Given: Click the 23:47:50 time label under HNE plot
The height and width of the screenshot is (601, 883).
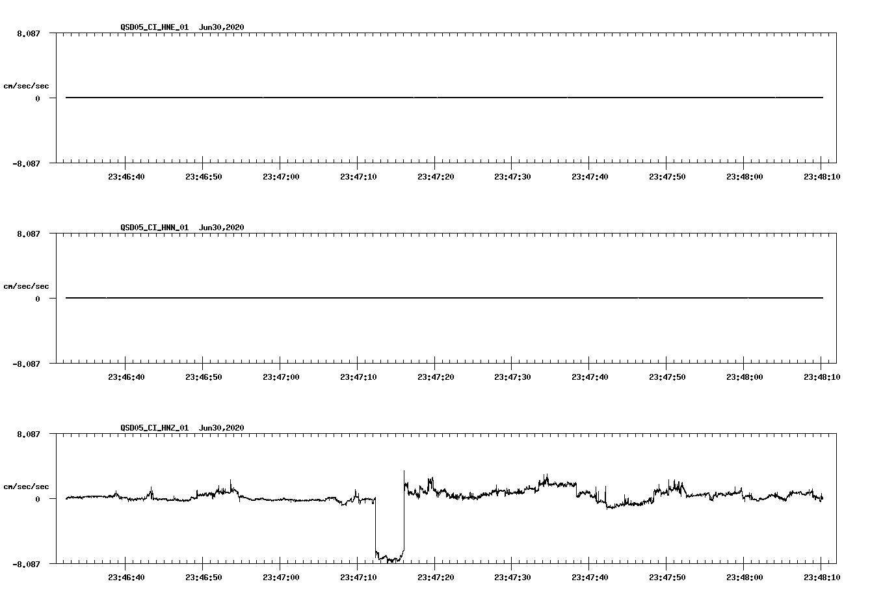Looking at the screenshot, I should (x=667, y=176).
